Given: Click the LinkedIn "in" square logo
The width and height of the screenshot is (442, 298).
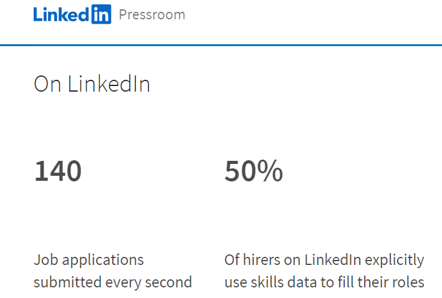Looking at the screenshot, I should (x=101, y=14).
